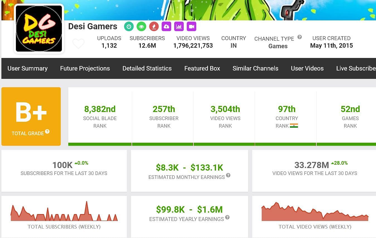Click the purple bar chart badge icon

[179, 26]
